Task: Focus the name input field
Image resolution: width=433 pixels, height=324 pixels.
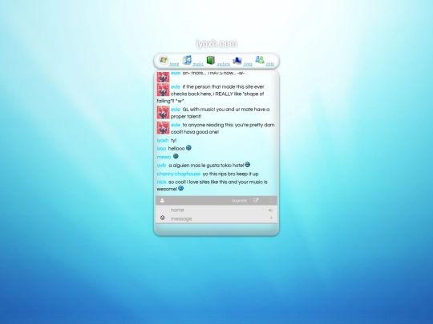Action: click(x=216, y=210)
